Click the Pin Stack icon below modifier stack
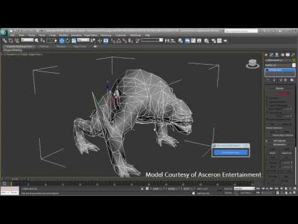298x224 pixels. 268,80
